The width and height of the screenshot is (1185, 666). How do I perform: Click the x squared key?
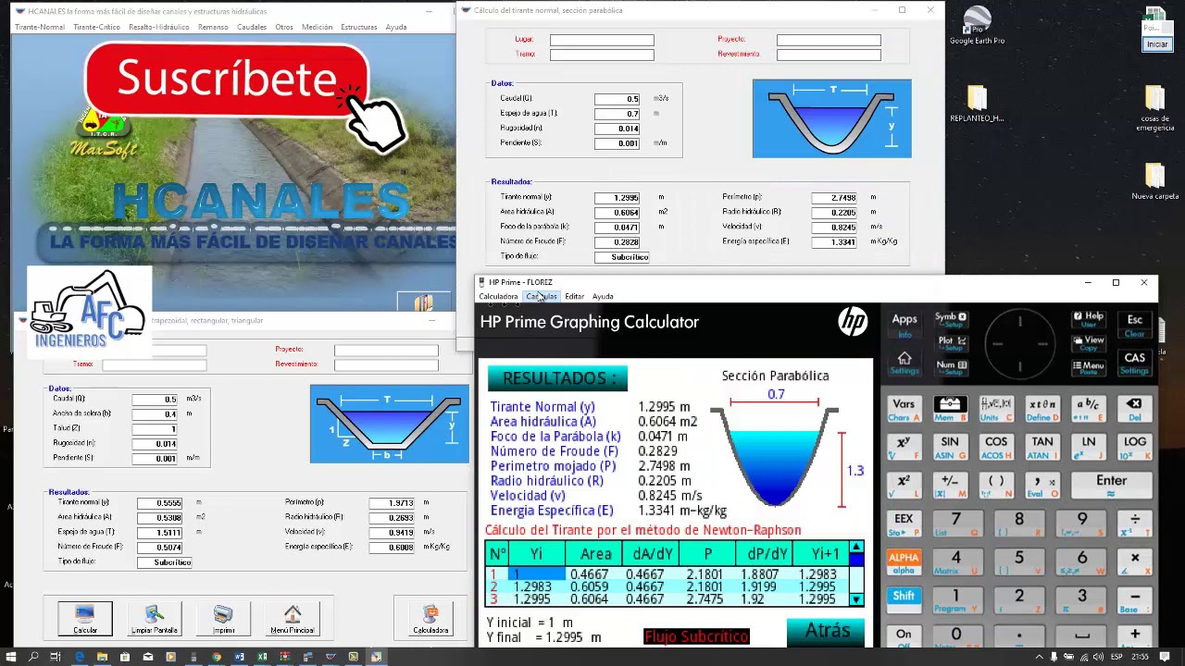click(904, 485)
